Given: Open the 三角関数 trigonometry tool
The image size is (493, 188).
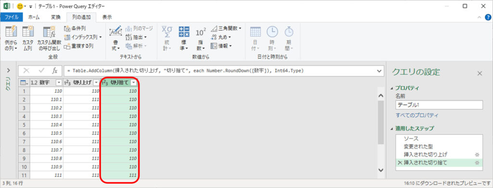Looking at the screenshot, I should tap(226, 28).
